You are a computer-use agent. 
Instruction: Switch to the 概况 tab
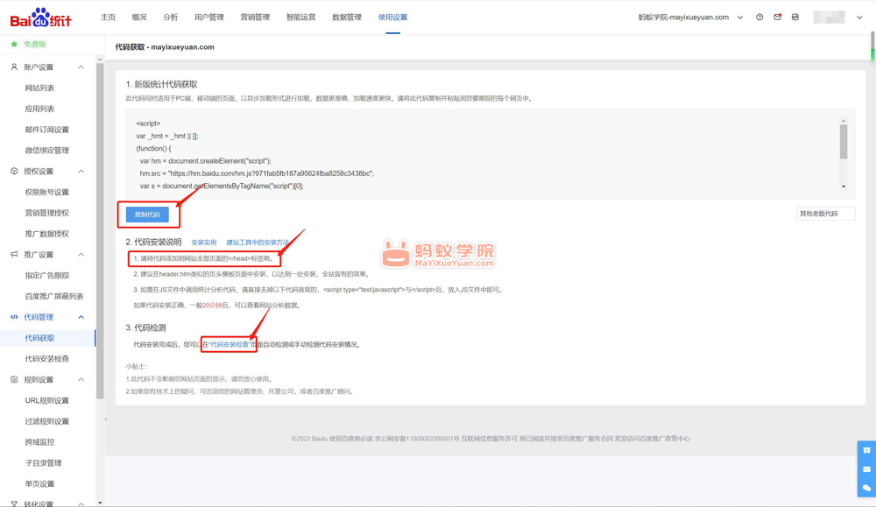[x=139, y=18]
